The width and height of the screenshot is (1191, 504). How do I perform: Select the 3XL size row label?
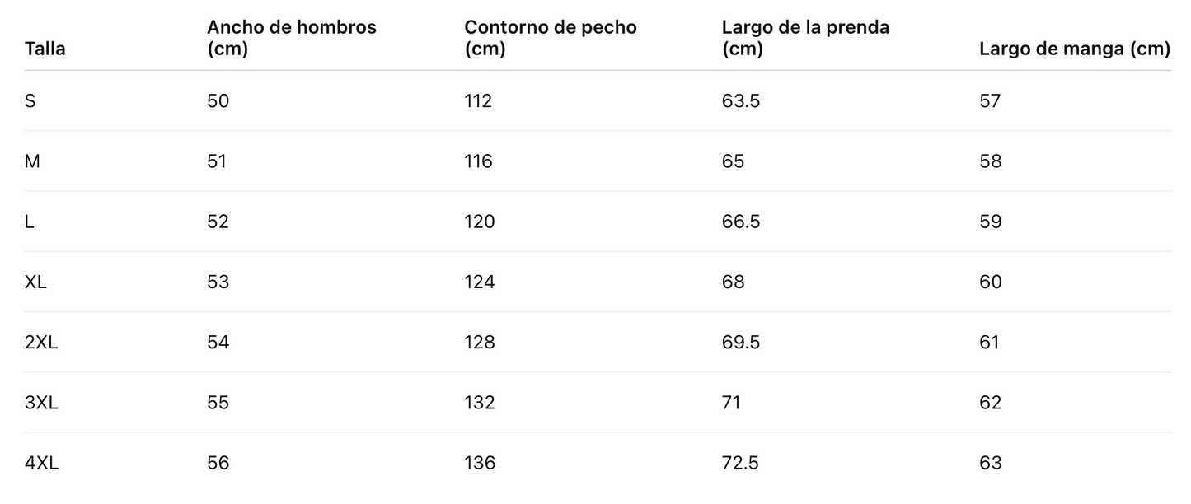[x=41, y=403]
